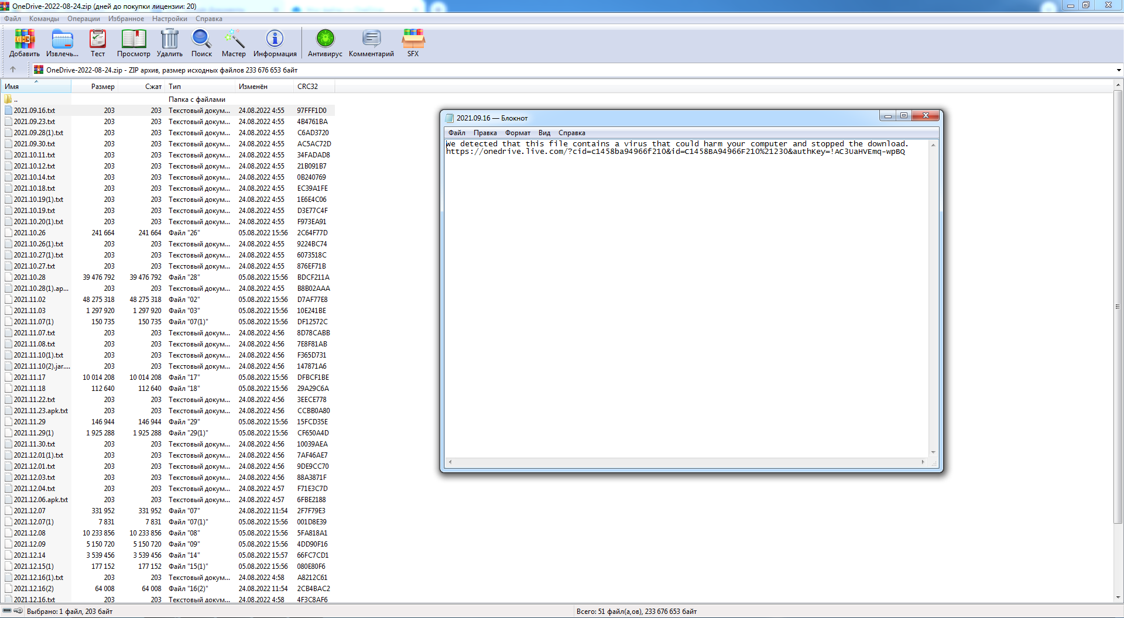Click file icon of 2021.12.14
The width and height of the screenshot is (1124, 618).
(8, 555)
